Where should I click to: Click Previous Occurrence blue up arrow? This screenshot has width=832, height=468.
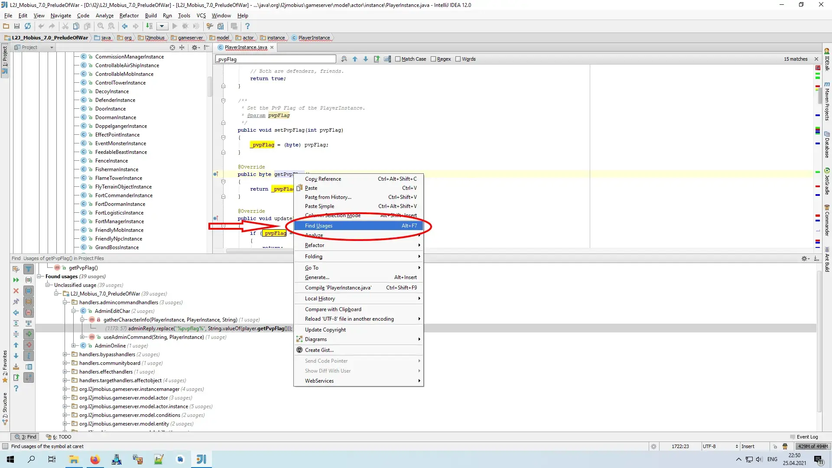(x=16, y=345)
